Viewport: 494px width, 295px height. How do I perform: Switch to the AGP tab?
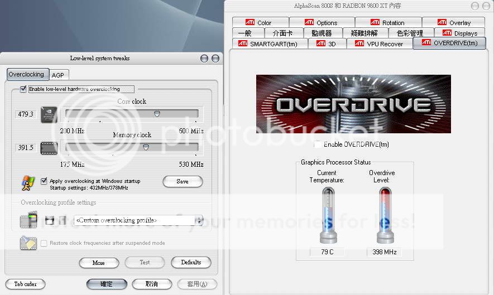(x=57, y=75)
